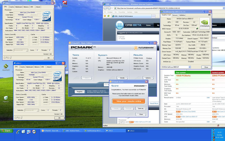225x141 pixels.
Task: Click the GET IT badge beside NVIDIA GeForce GTX 280
Action: (131, 122)
